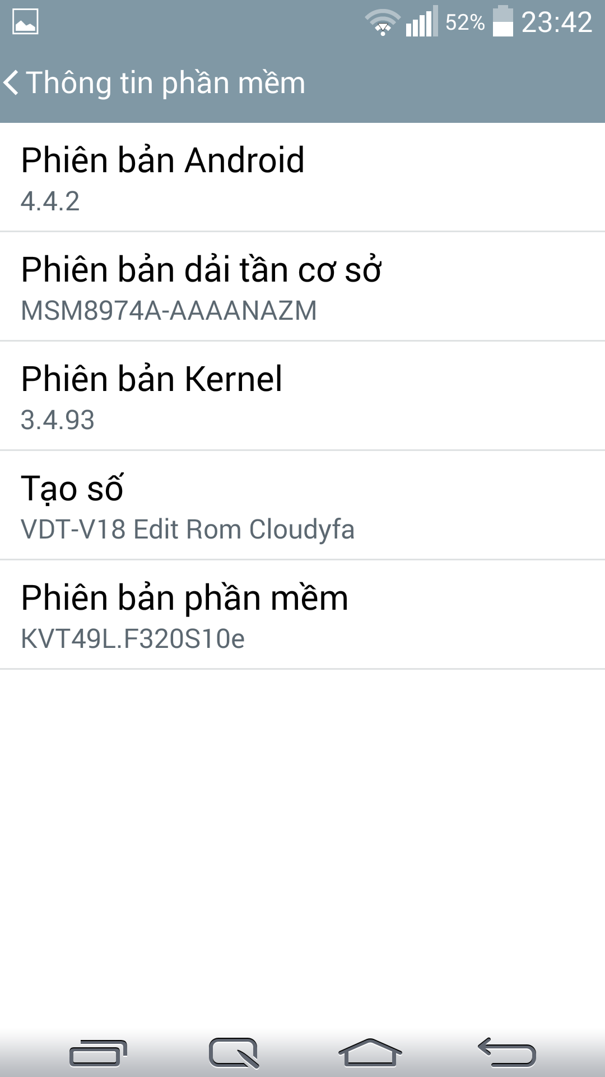Select the Phiên bản Kernel entry
Screen dimensions: 605x1077
tap(302, 395)
